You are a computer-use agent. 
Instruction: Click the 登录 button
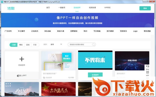coord(145,8)
